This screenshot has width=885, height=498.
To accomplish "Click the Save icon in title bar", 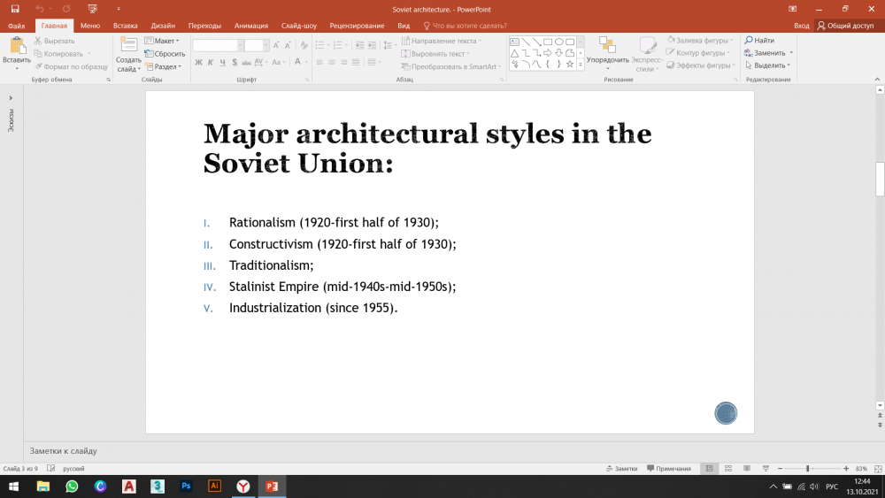I will click(14, 9).
